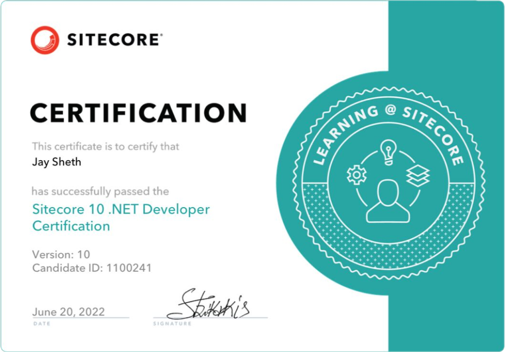Select the SIGNATURE label tab
Image resolution: width=505 pixels, height=352 pixels.
tap(171, 324)
